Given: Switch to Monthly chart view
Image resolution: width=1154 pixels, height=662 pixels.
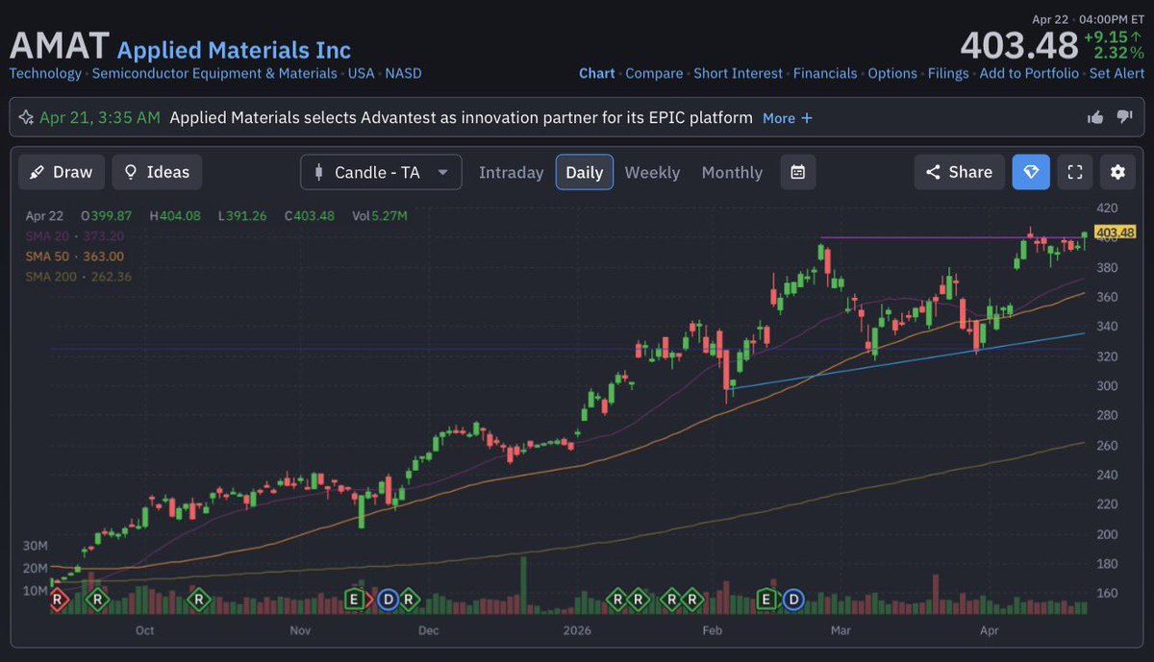Looking at the screenshot, I should 732,172.
